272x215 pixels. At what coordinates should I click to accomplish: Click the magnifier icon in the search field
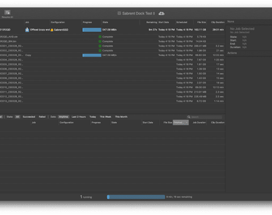[x=189, y=117]
